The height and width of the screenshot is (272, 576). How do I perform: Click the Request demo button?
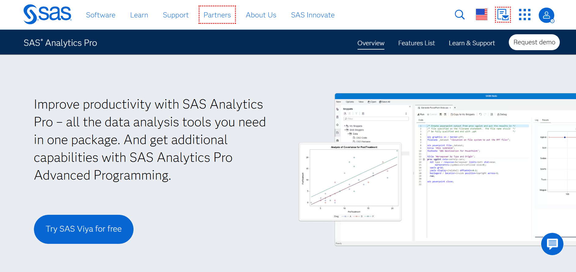534,42
